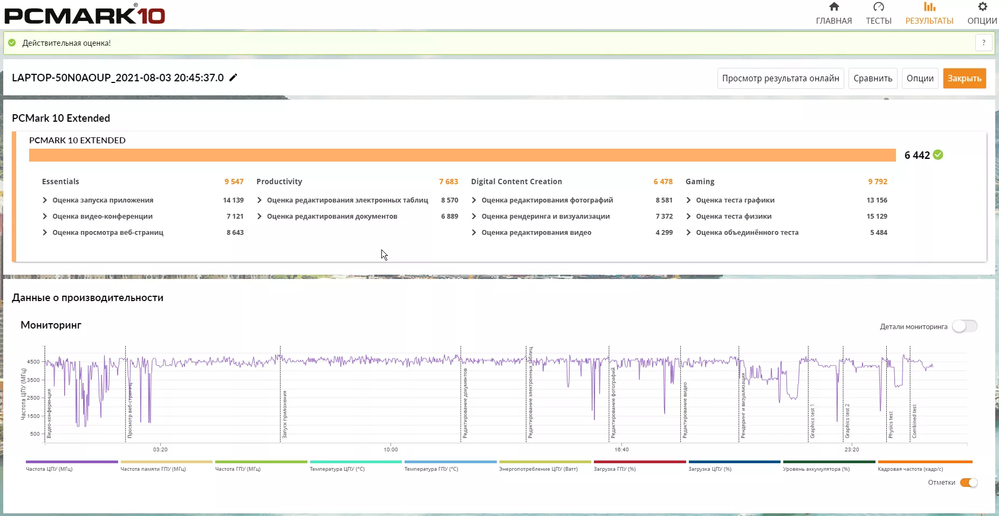
Task: Click the green valid-score check icon in banner
Action: [x=12, y=43]
